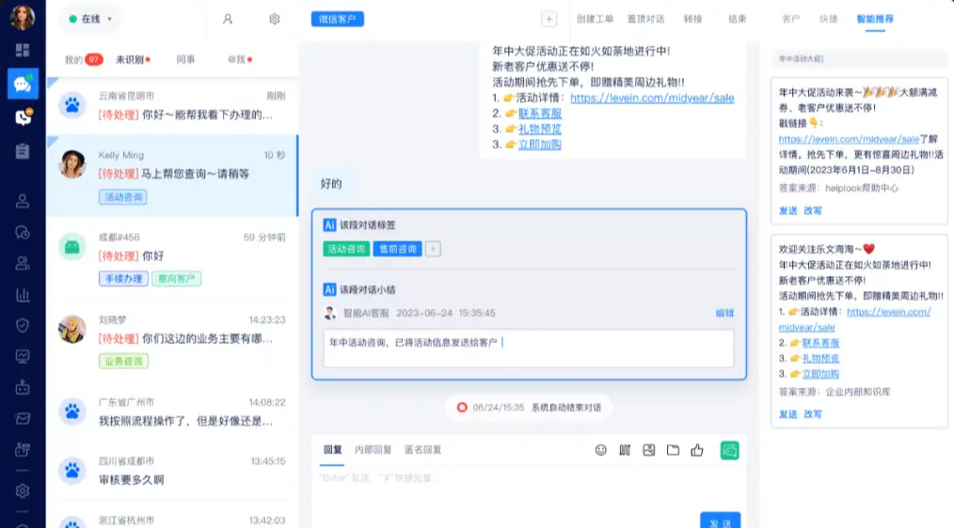The height and width of the screenshot is (528, 954).
Task: Select the 快捷 tab in right panel
Action: pos(828,20)
